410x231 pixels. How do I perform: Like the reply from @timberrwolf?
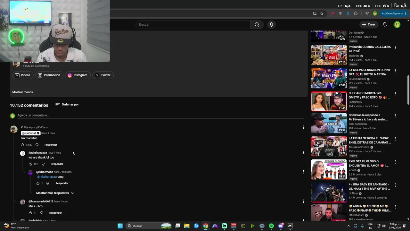[38, 183]
